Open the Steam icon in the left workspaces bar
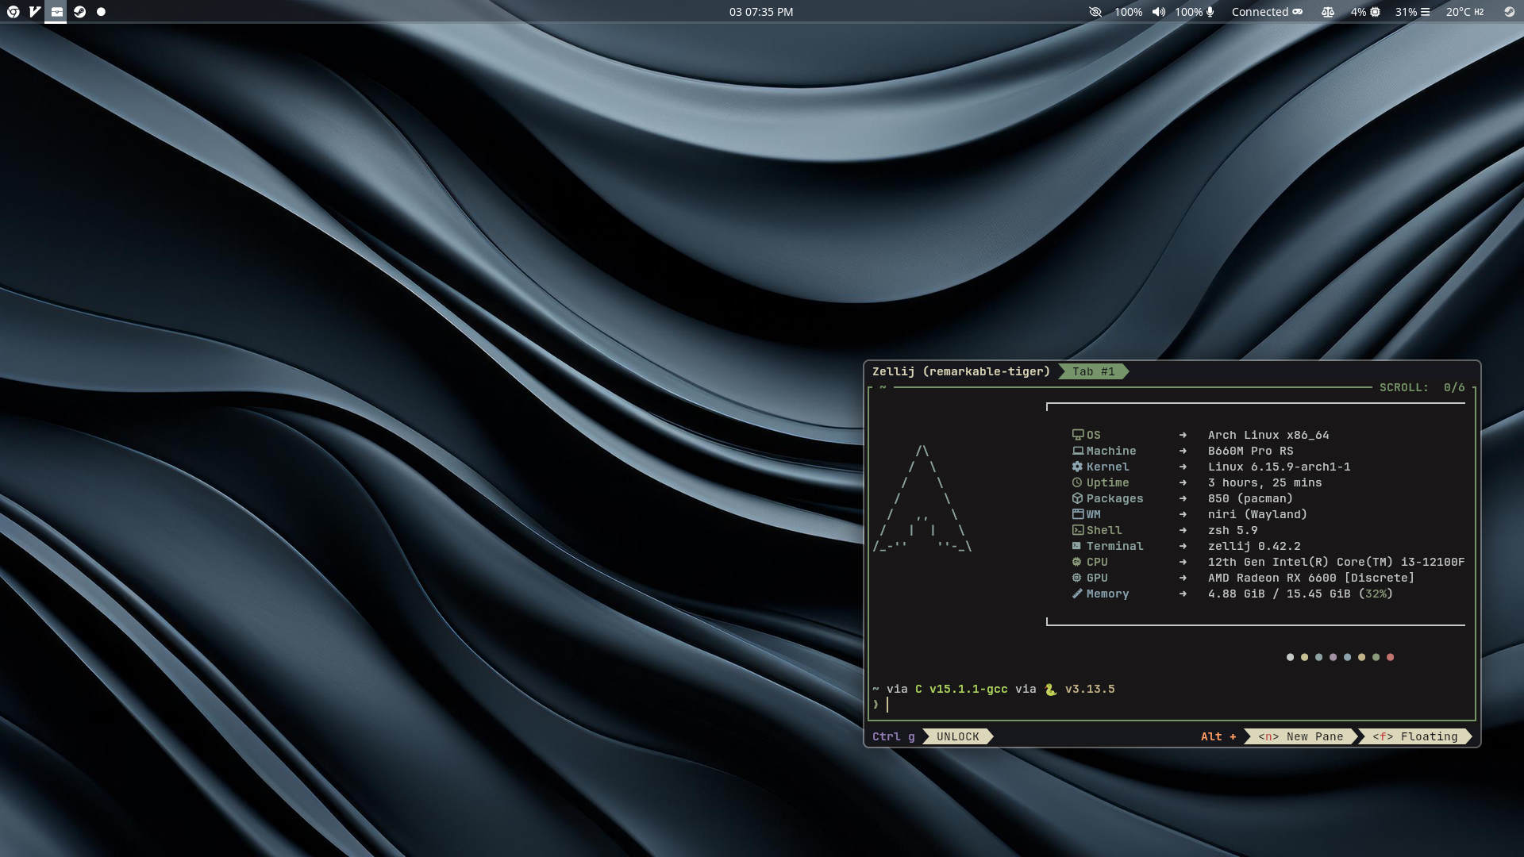1524x857 pixels. pos(79,12)
